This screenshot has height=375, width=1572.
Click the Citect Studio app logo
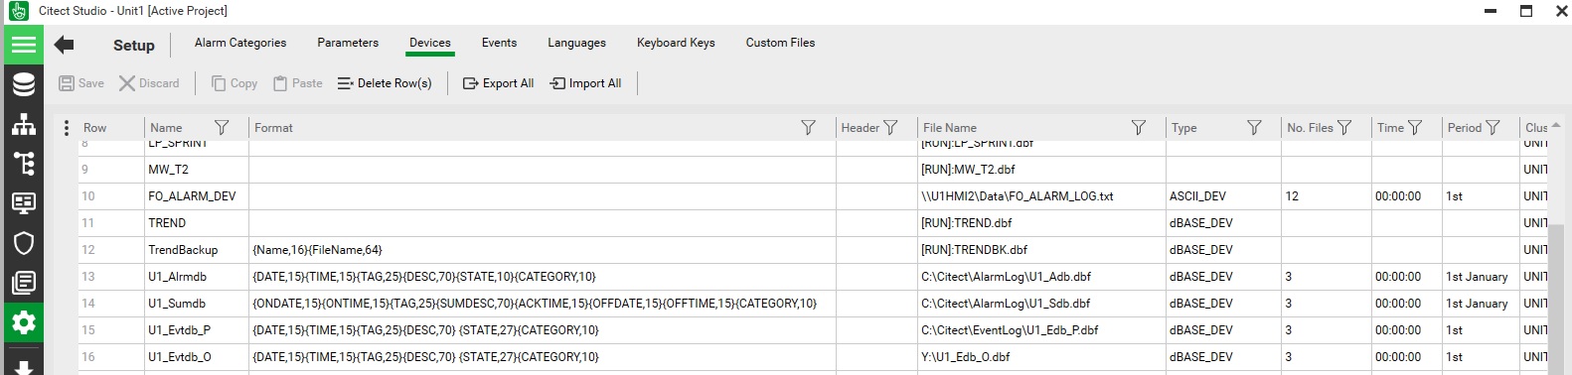pos(18,11)
